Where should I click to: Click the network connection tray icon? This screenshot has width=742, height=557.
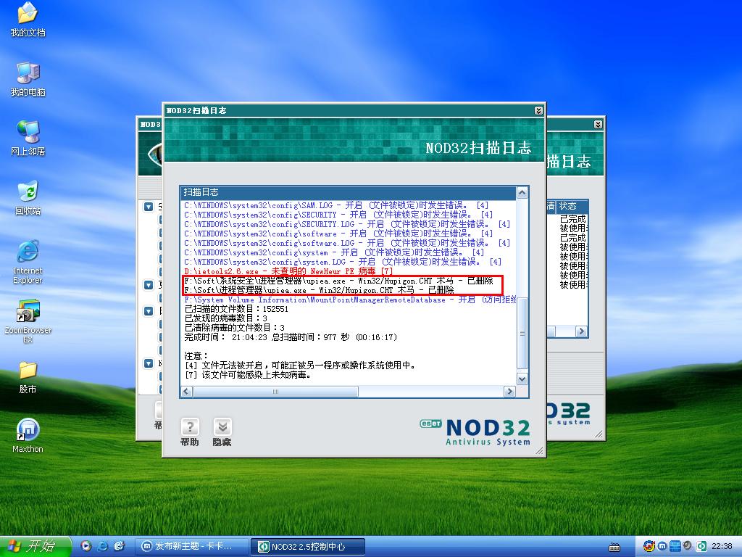tap(675, 546)
